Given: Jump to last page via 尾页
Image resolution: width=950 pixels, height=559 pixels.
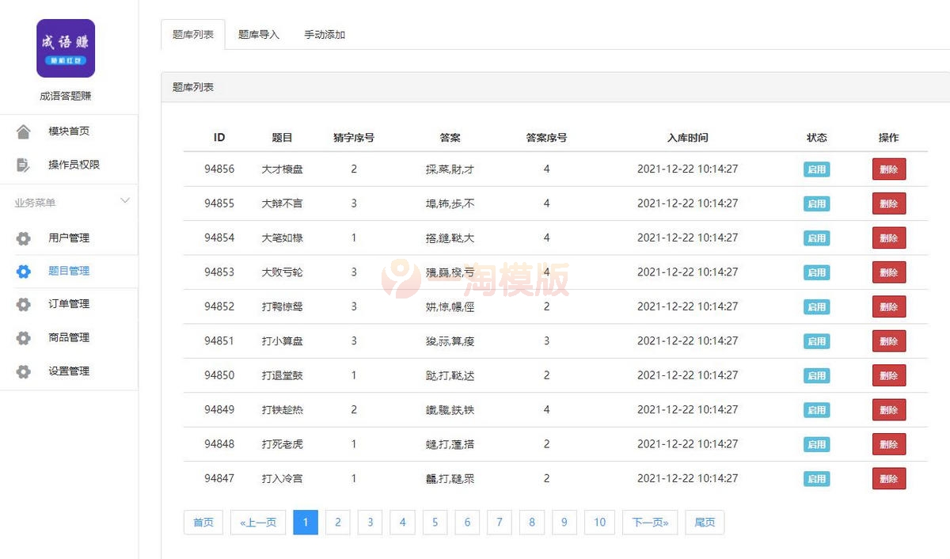Looking at the screenshot, I should coord(704,522).
